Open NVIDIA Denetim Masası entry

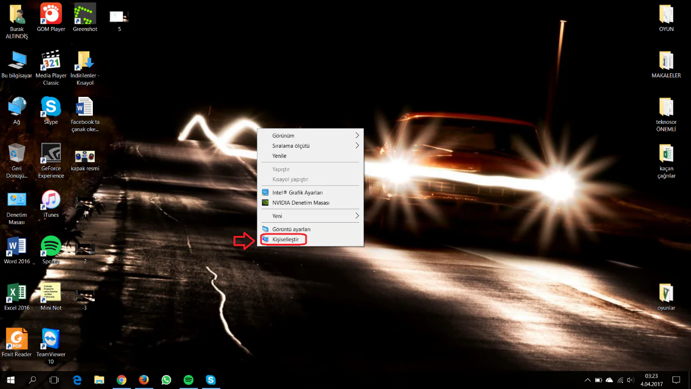point(300,203)
